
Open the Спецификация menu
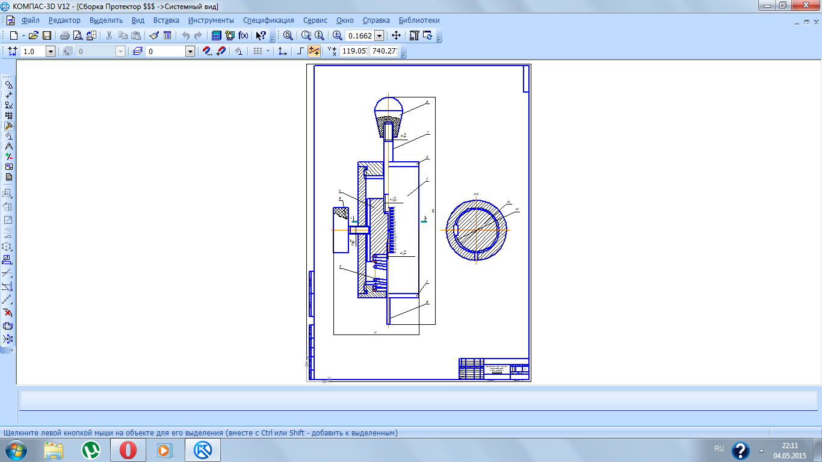[x=268, y=20]
